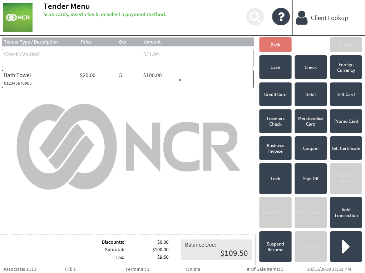365x273 pixels.
Task: Pay with Credit Card
Action: click(x=275, y=94)
